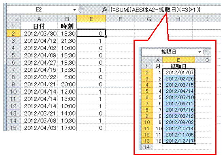Select row 7 header in main sheet
This screenshot has height=162, width=224.
pos(13,70)
